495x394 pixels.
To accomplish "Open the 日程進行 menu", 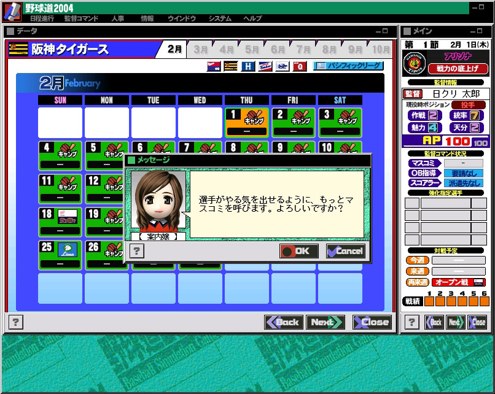I will point(42,18).
